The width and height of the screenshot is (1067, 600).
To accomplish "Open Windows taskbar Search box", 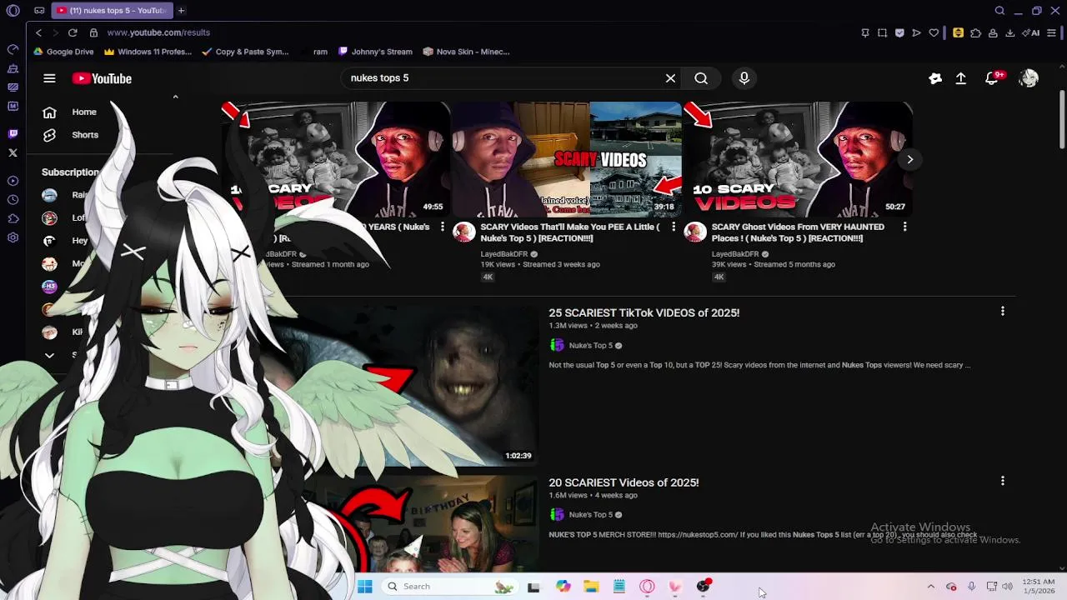I will (450, 587).
